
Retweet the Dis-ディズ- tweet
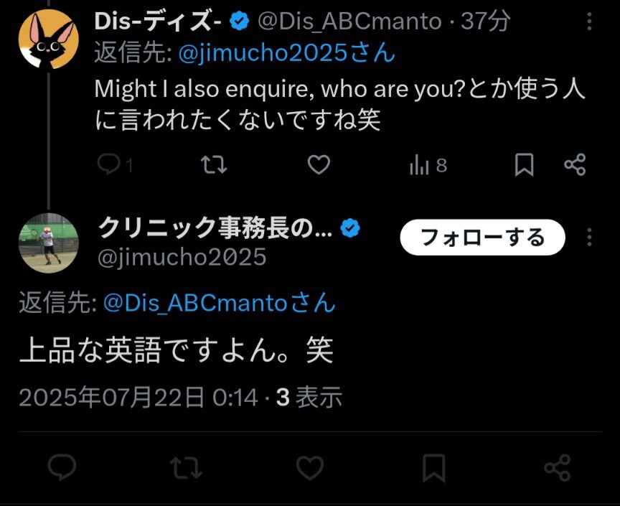coord(214,164)
